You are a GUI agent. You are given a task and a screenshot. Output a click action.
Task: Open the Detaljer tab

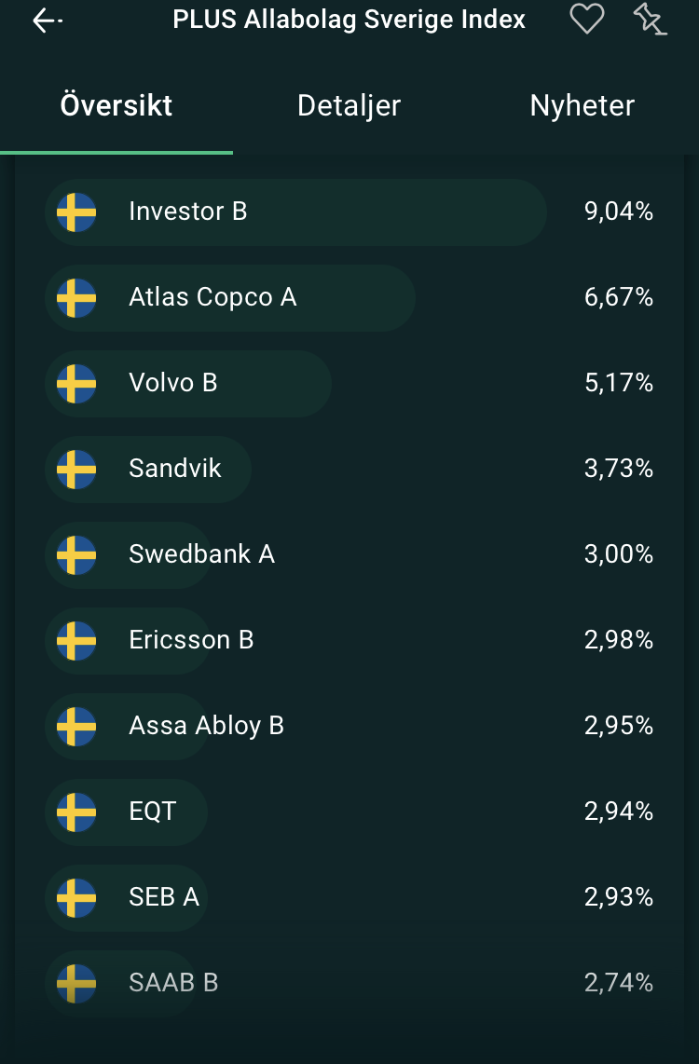coord(349,105)
